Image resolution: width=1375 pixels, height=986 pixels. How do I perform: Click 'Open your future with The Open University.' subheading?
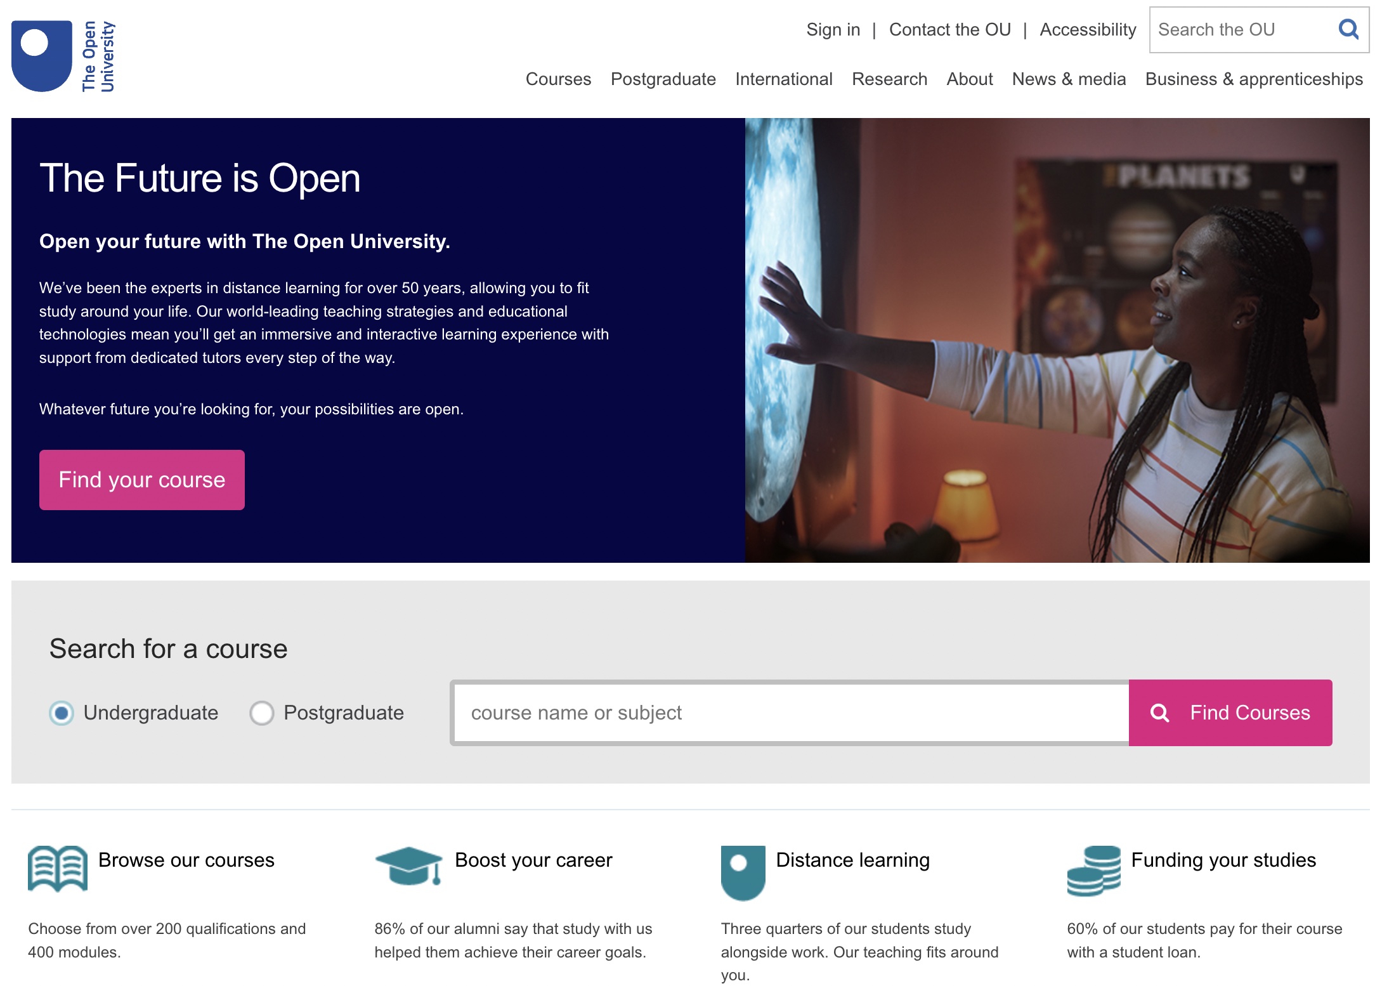[x=245, y=241]
